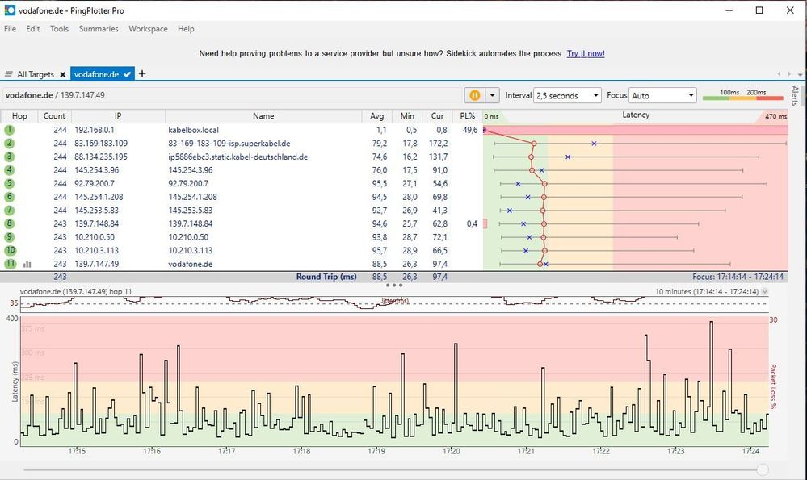This screenshot has height=480, width=807.
Task: Pause the trace with the orange pause button
Action: [475, 95]
